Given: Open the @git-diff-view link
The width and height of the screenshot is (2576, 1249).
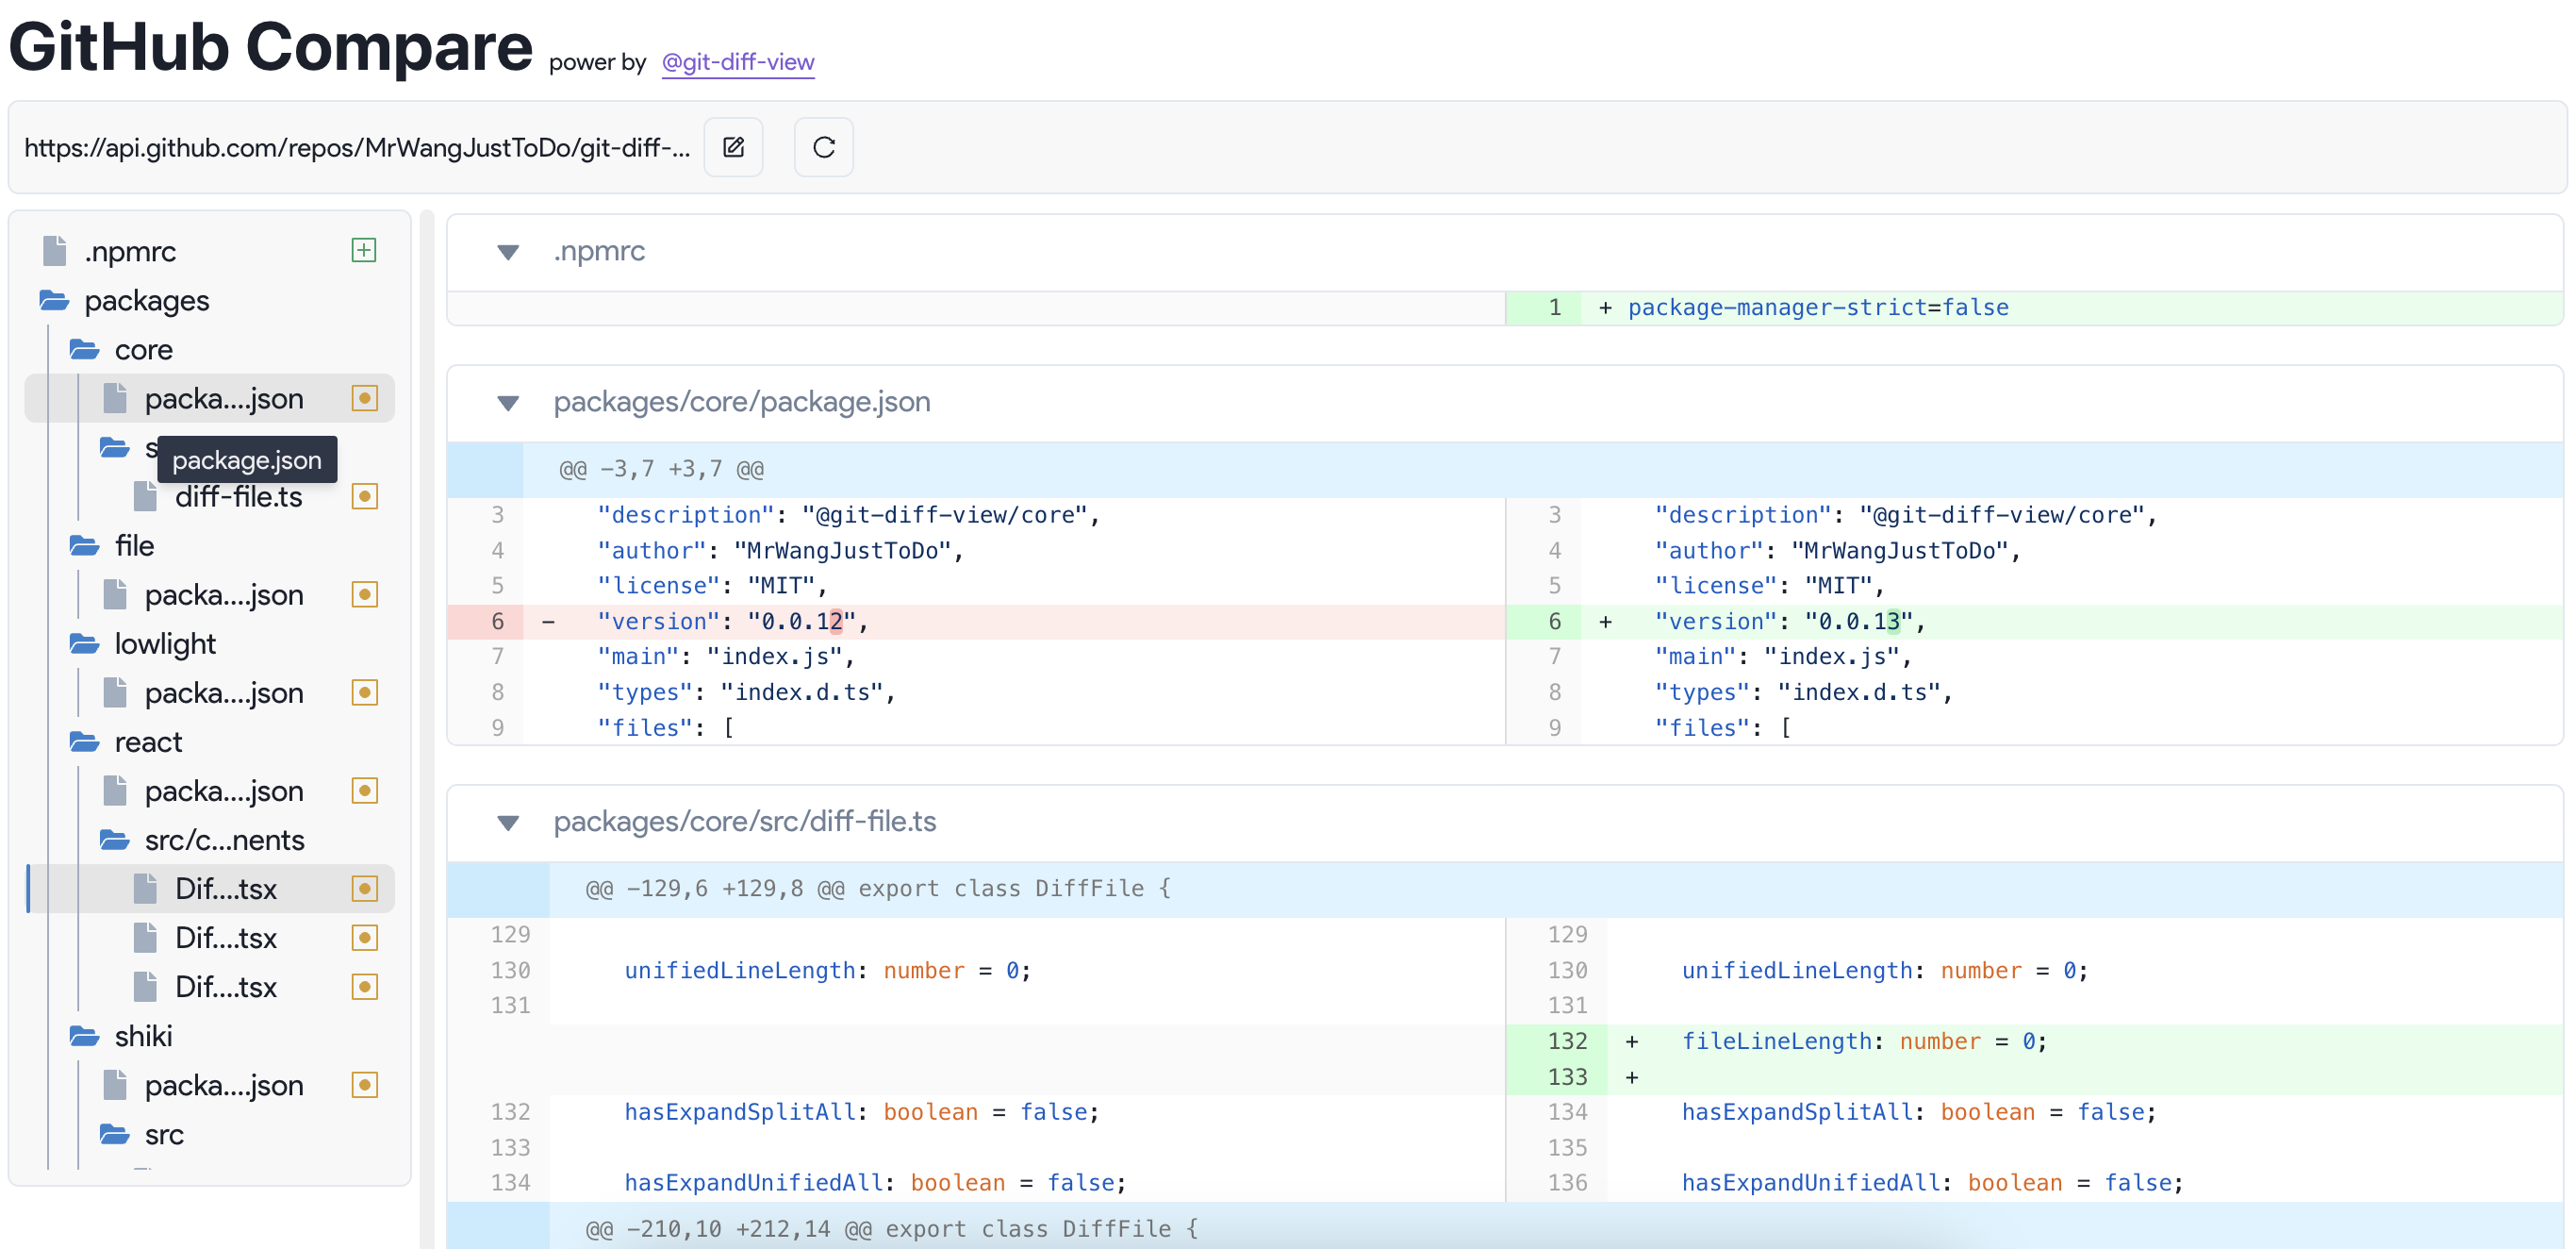Looking at the screenshot, I should [737, 62].
